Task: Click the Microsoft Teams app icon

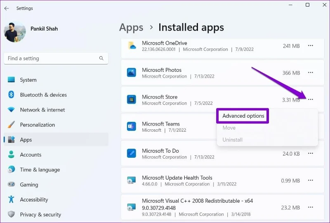Action: click(x=132, y=126)
